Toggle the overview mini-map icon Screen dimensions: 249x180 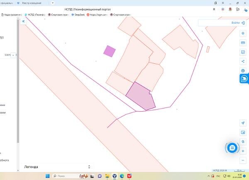tap(243, 132)
